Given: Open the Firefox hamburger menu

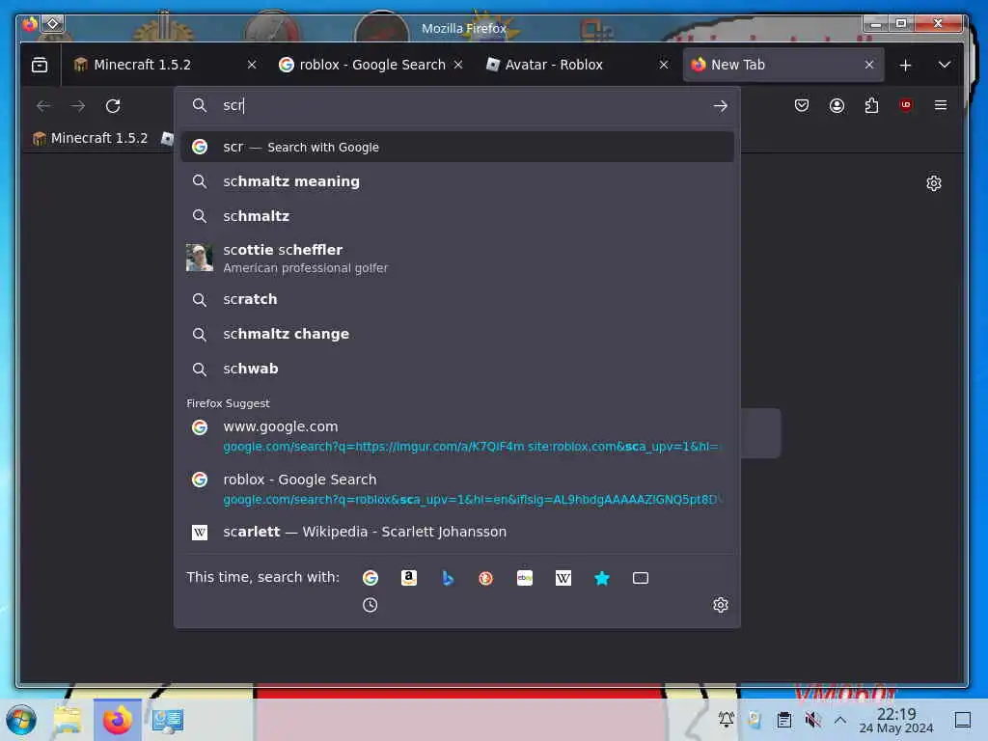Looking at the screenshot, I should (940, 105).
